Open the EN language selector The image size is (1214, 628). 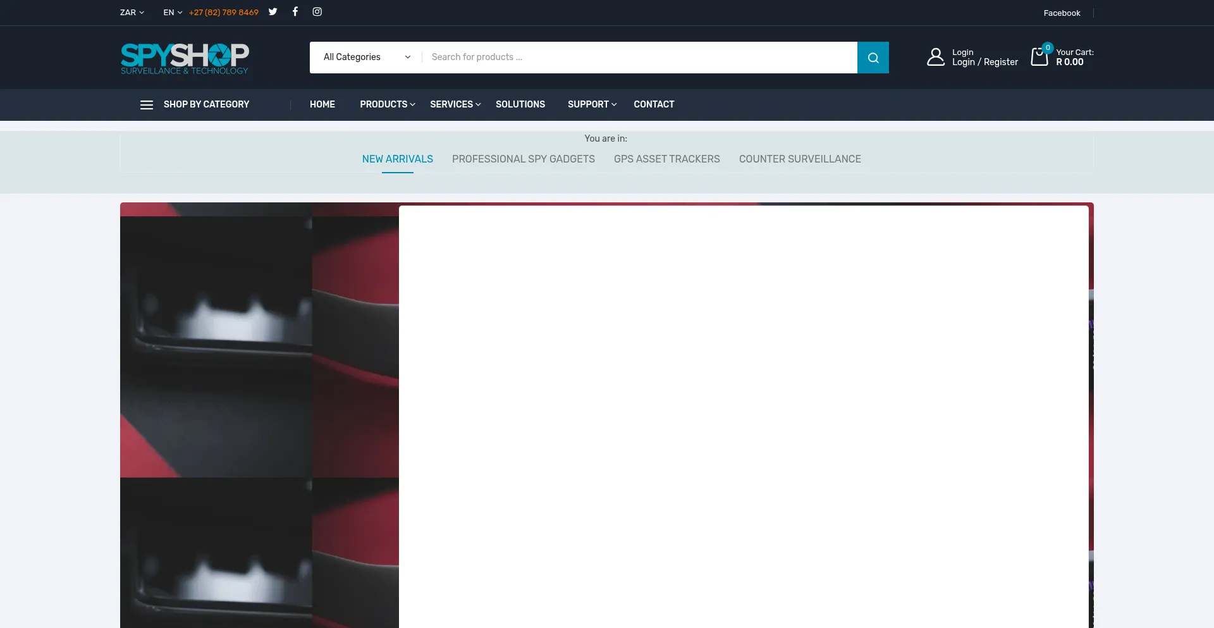(173, 13)
